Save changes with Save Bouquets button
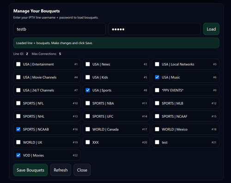This screenshot has height=183, width=231. tap(30, 170)
